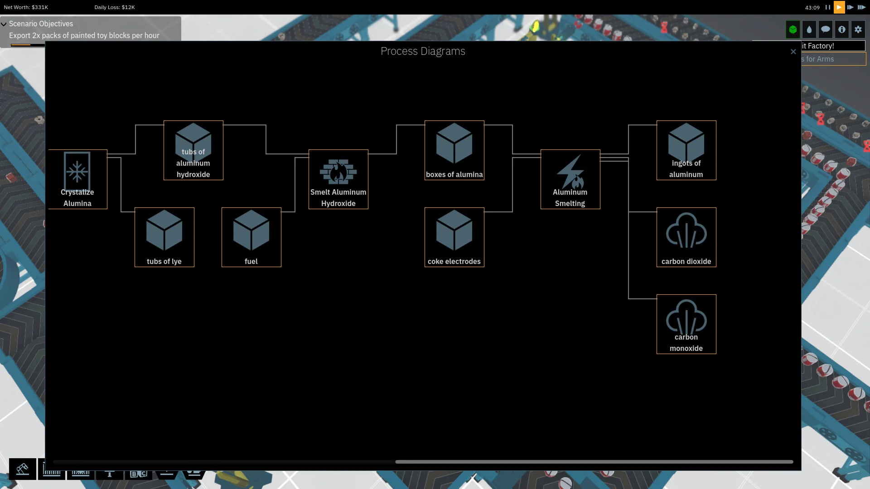The width and height of the screenshot is (870, 489).
Task: Click the Crystalize Alumina process node
Action: (77, 179)
